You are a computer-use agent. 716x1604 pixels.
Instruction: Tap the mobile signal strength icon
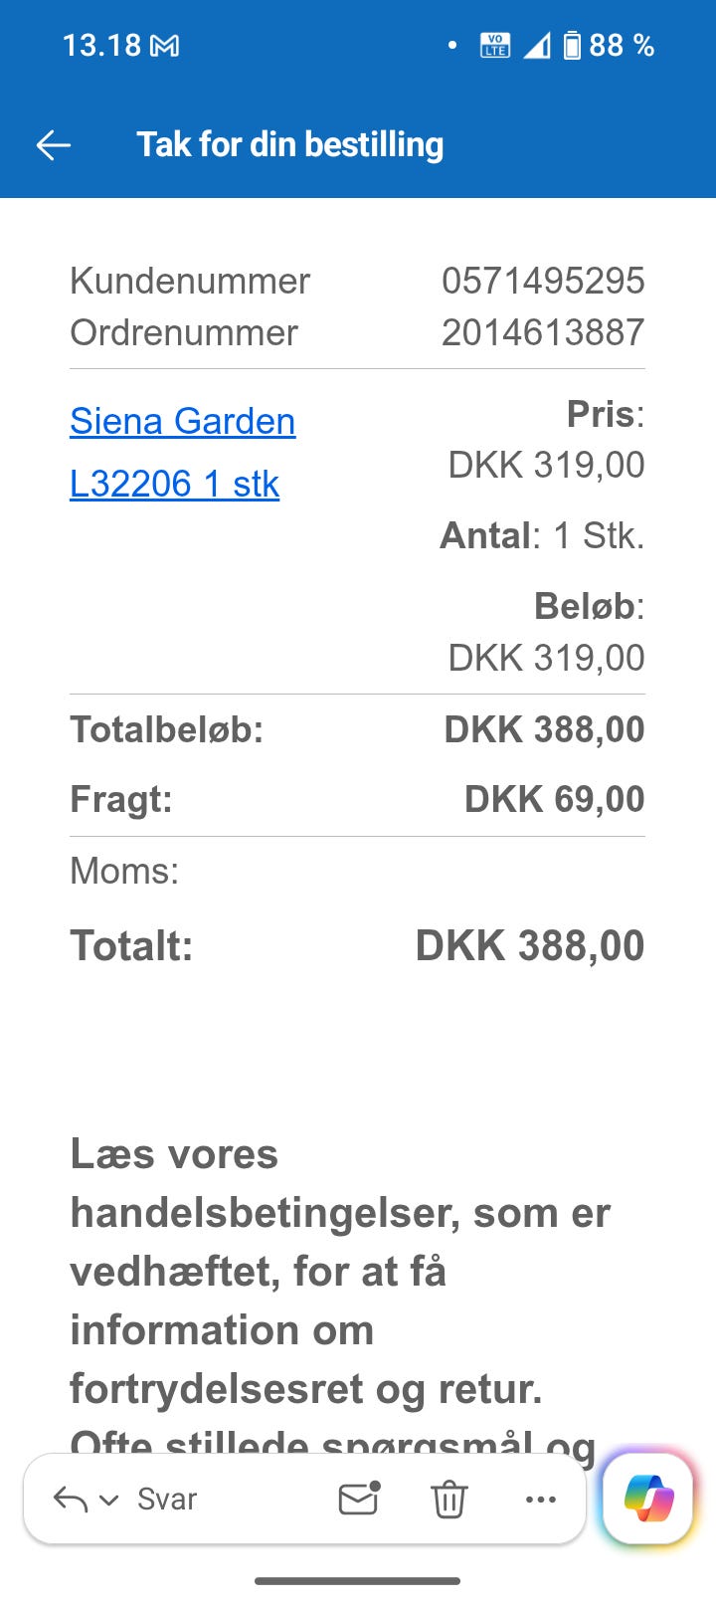click(537, 46)
